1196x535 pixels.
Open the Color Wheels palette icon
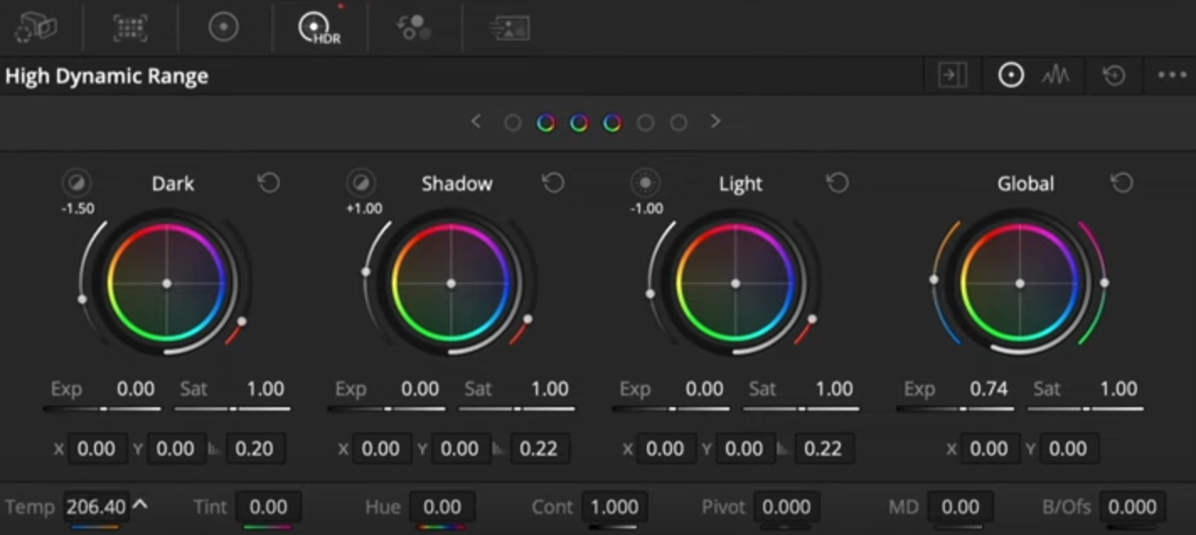point(223,28)
